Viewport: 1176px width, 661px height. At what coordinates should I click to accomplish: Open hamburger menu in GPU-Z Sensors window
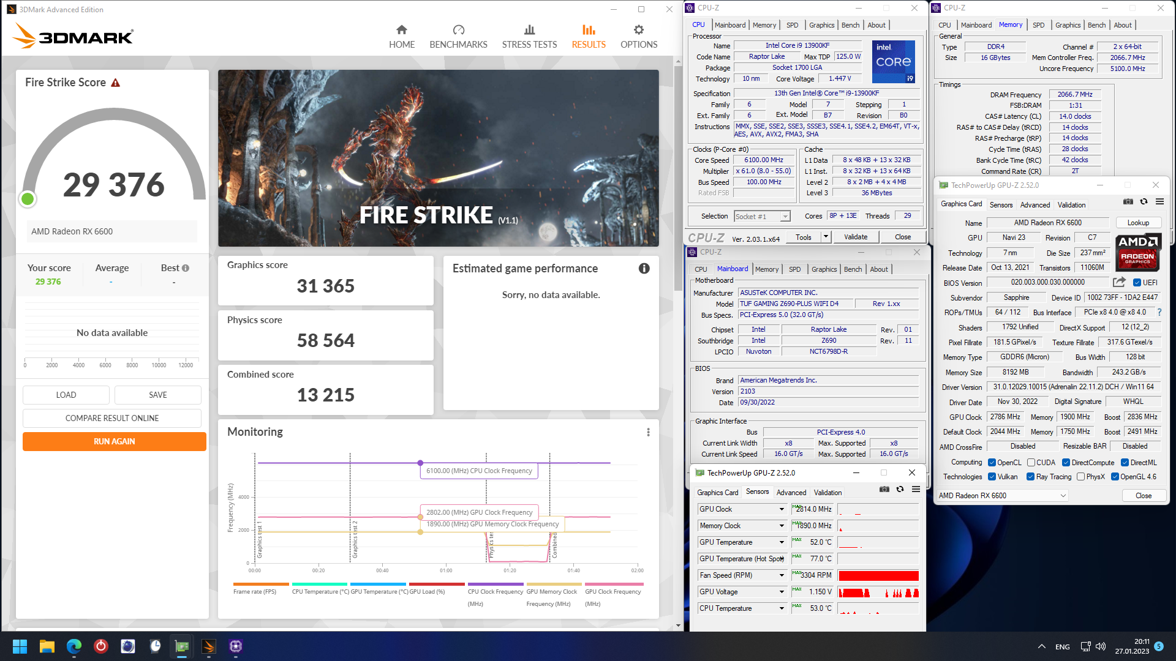916,489
